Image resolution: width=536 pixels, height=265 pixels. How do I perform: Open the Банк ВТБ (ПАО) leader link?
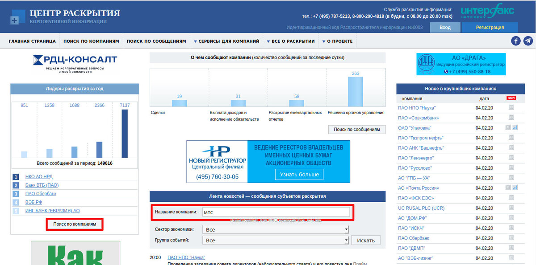[x=42, y=185]
